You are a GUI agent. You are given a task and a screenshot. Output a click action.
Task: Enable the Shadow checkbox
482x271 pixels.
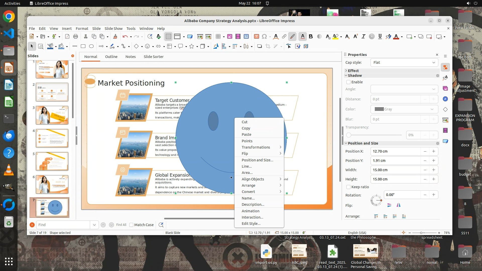(x=348, y=82)
